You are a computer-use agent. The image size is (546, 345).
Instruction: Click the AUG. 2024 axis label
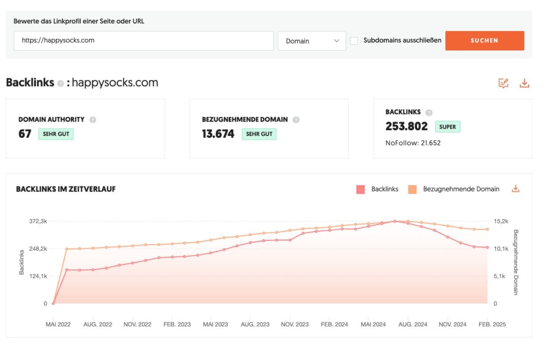[x=413, y=324]
